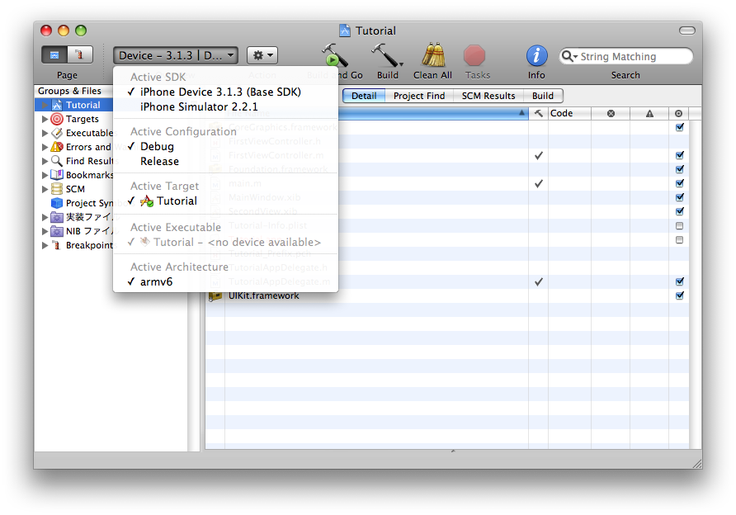This screenshot has width=736, height=515.
Task: Click the Device 3.1.3 overview dropdown
Action: 176,55
